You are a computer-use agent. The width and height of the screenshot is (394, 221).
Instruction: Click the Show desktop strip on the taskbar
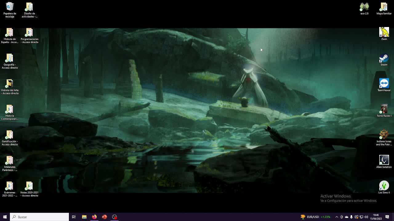(x=393, y=217)
